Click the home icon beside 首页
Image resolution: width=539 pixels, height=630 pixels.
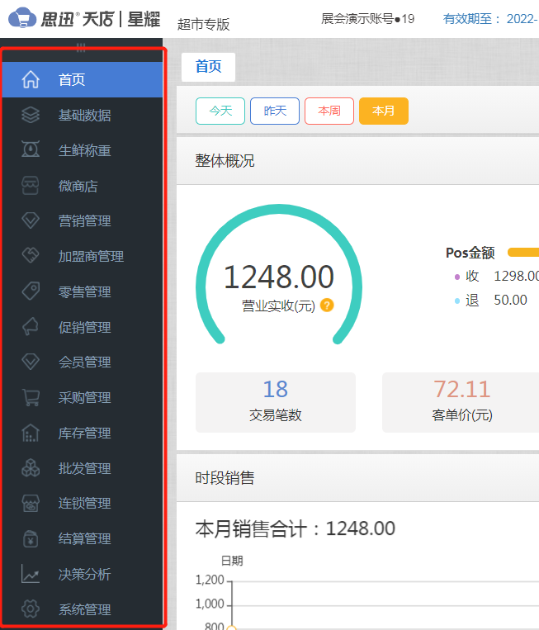click(x=31, y=79)
